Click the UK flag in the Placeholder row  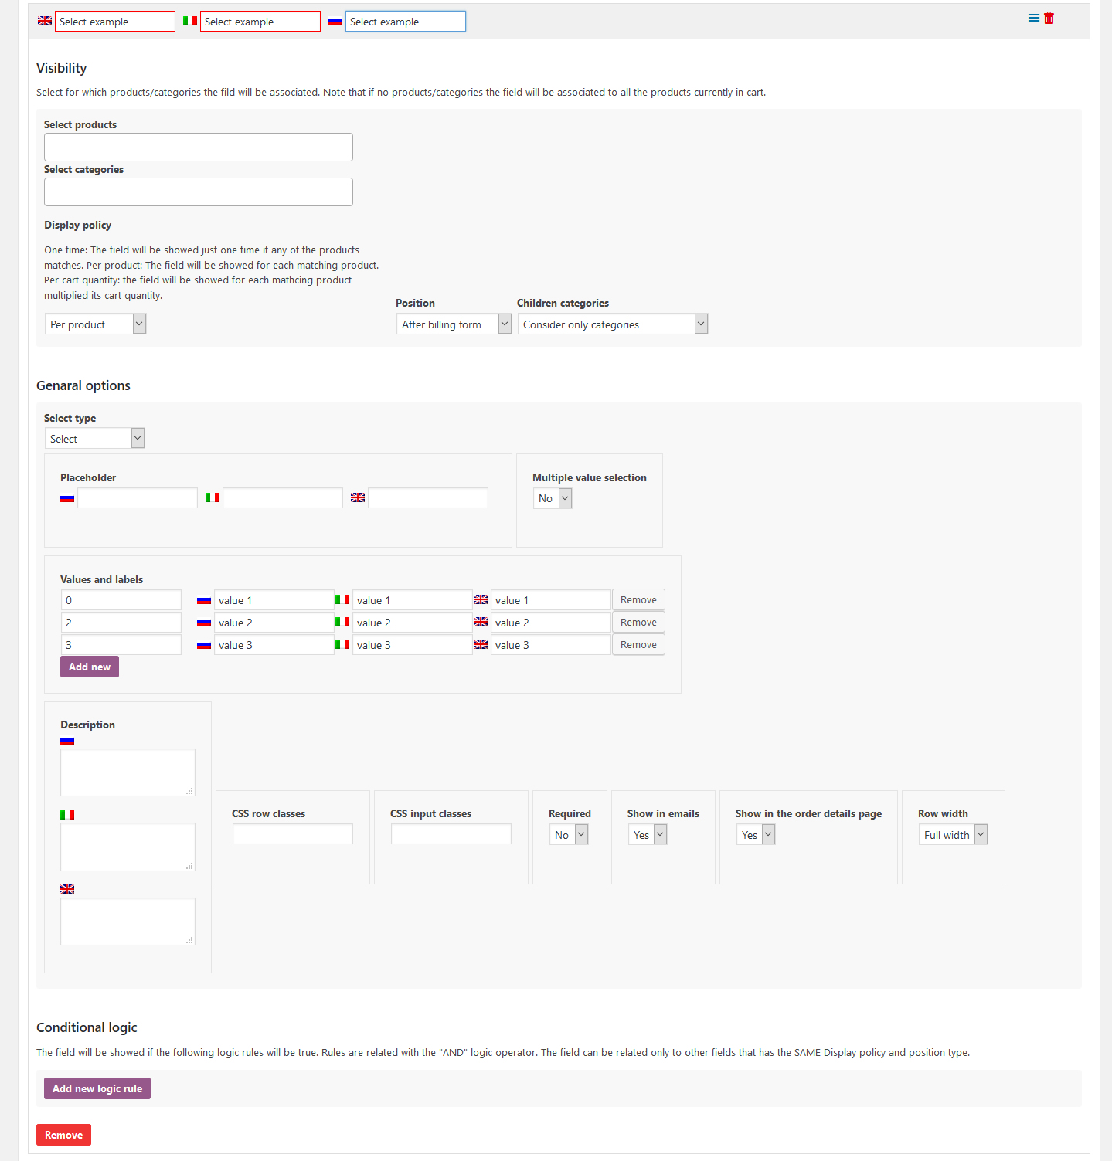tap(358, 498)
